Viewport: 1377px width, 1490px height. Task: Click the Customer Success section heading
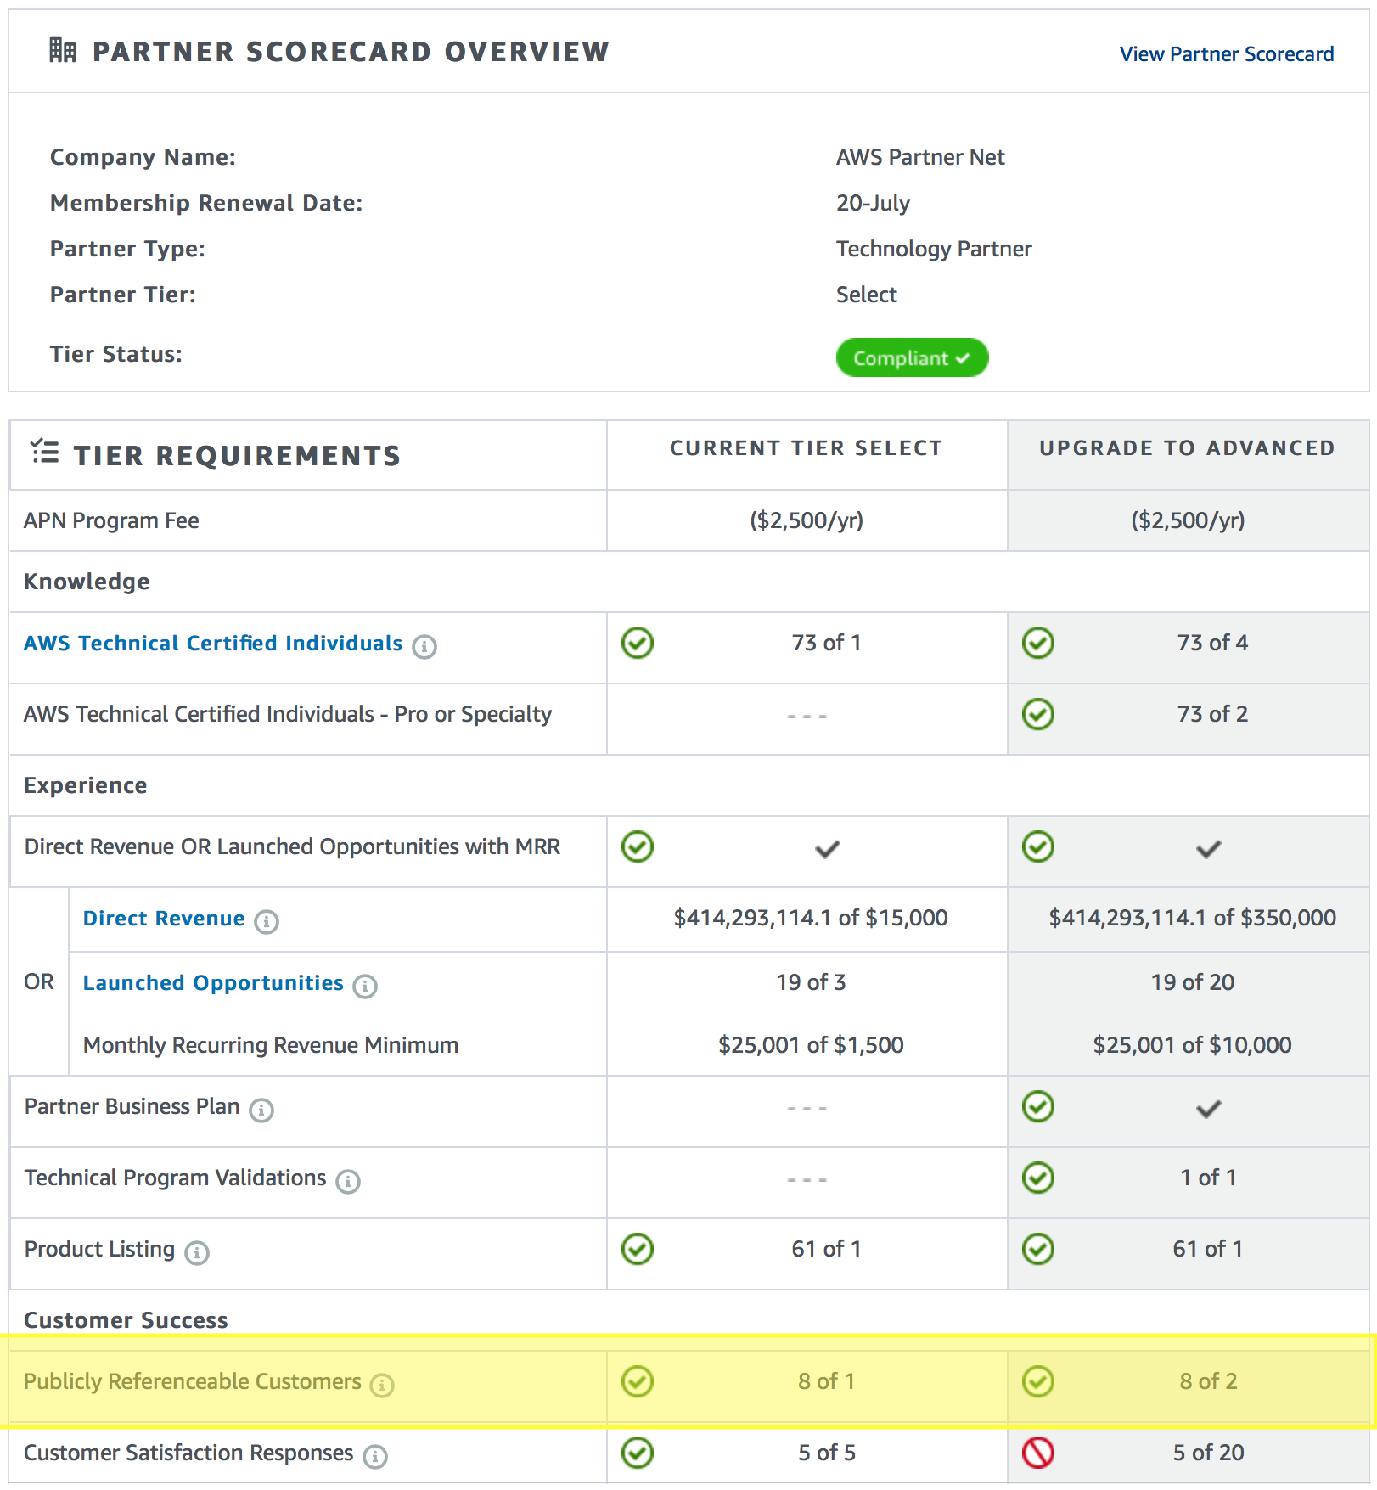tap(126, 1320)
